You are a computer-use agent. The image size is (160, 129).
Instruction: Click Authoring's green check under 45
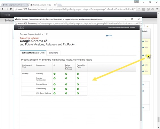coord(54,74)
